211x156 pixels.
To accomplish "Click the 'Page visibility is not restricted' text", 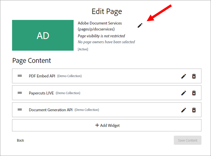I will coord(101,36).
